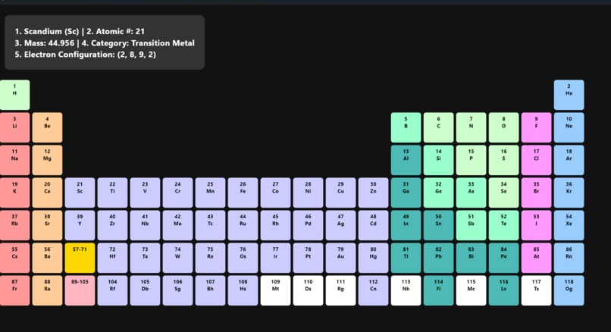Click the Platinum (Pt) tile
Image resolution: width=611 pixels, height=332 pixels.
click(308, 258)
